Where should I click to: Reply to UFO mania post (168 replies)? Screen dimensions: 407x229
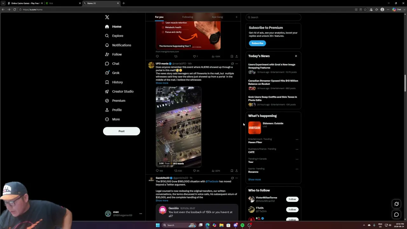click(159, 171)
